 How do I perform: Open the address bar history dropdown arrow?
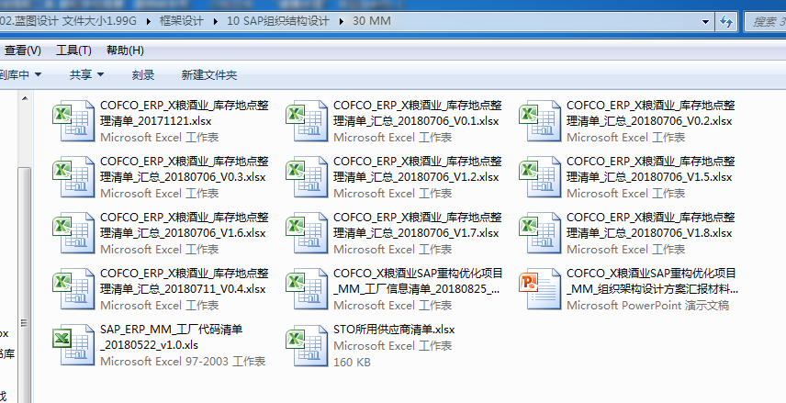coord(706,21)
